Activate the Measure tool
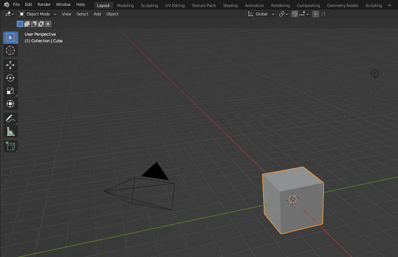Screen dimensions: 398x257 [10, 132]
